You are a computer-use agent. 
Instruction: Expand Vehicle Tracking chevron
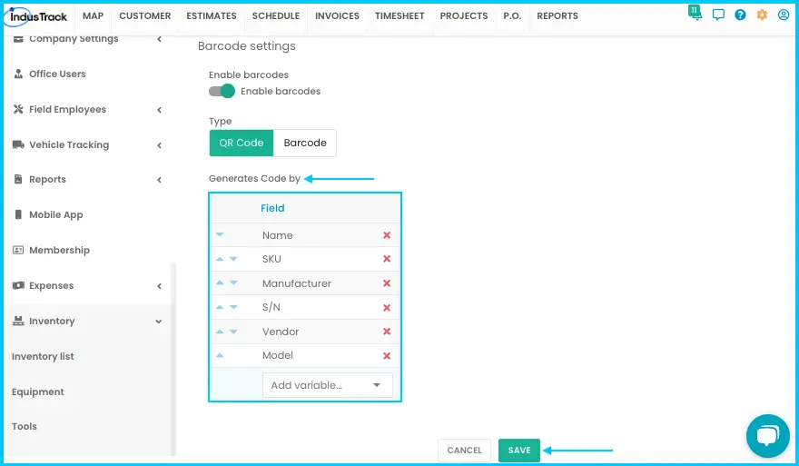point(160,145)
